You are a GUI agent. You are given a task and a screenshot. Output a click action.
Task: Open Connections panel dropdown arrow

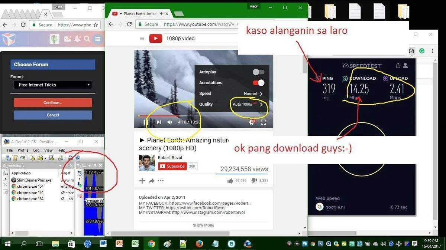click(x=60, y=166)
